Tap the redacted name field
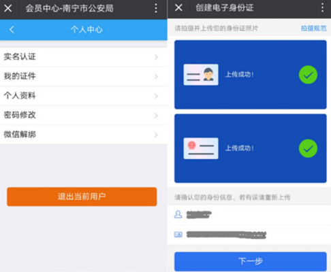 click(199, 214)
